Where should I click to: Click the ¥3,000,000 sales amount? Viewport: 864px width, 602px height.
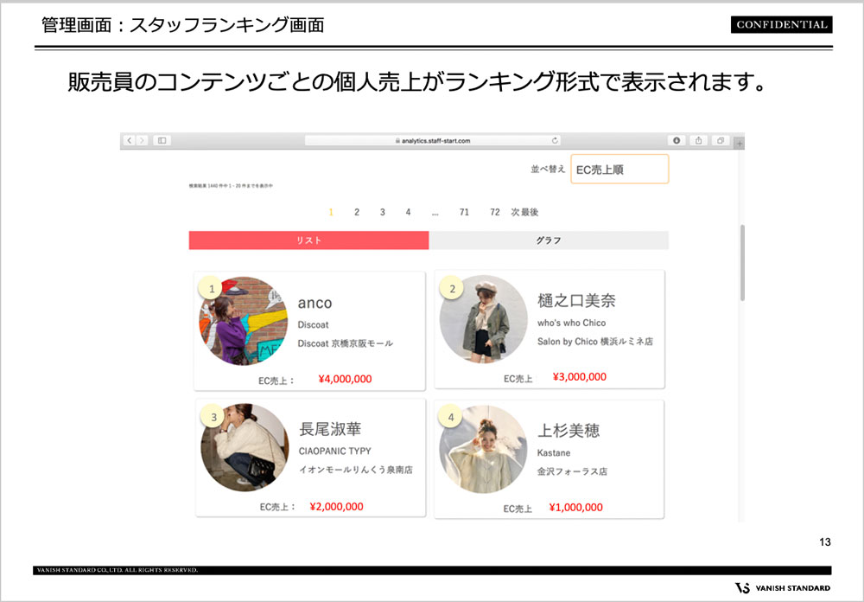580,377
